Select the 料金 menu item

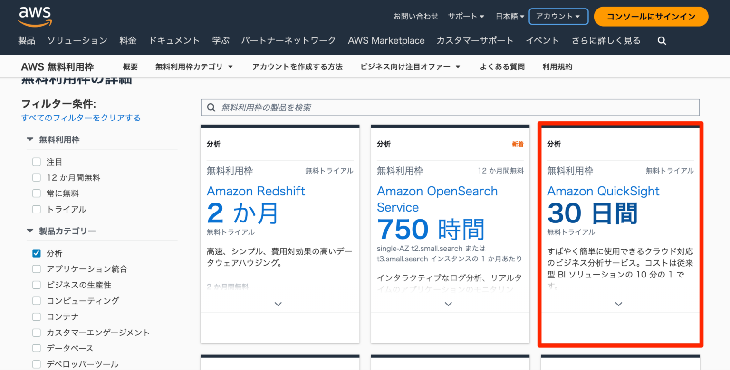(x=128, y=41)
